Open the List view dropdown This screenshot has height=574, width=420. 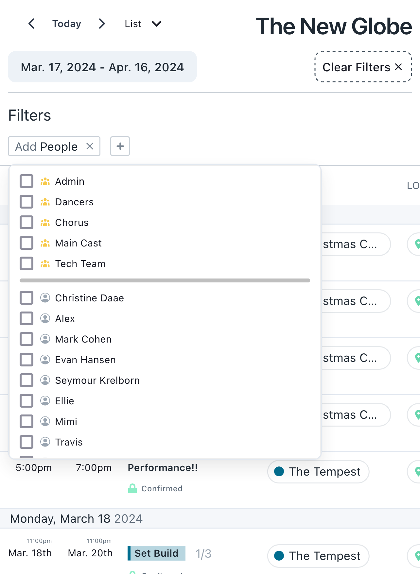143,24
